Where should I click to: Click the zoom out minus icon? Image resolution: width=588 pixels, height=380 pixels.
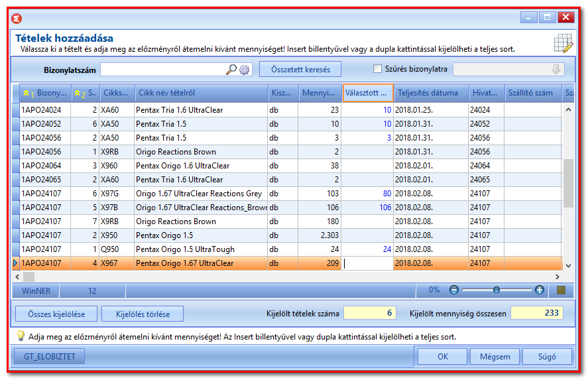pyautogui.click(x=453, y=290)
